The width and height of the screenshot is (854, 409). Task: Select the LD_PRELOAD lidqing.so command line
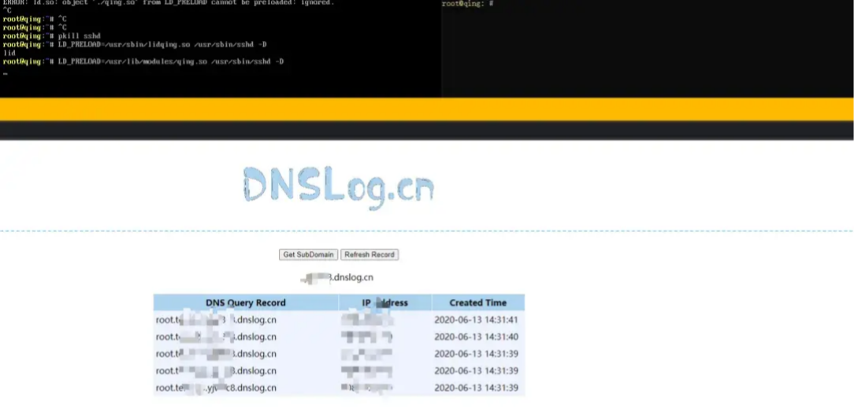pos(135,45)
